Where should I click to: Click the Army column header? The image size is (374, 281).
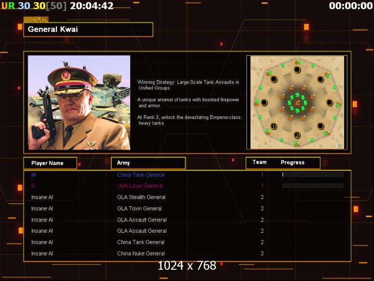(x=148, y=163)
